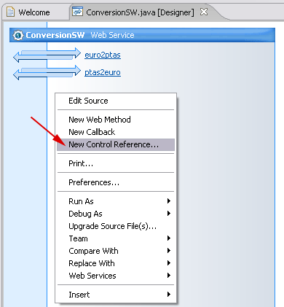Expand the Insert submenu arrow

coord(169,295)
